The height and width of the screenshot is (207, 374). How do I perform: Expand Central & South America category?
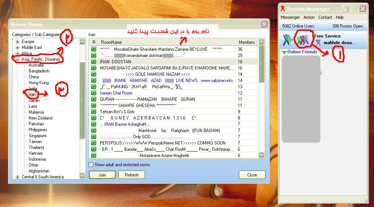(x=17, y=177)
